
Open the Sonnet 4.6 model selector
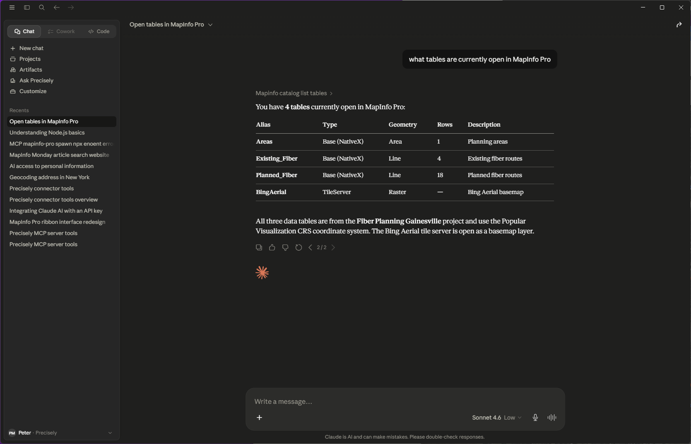tap(497, 418)
